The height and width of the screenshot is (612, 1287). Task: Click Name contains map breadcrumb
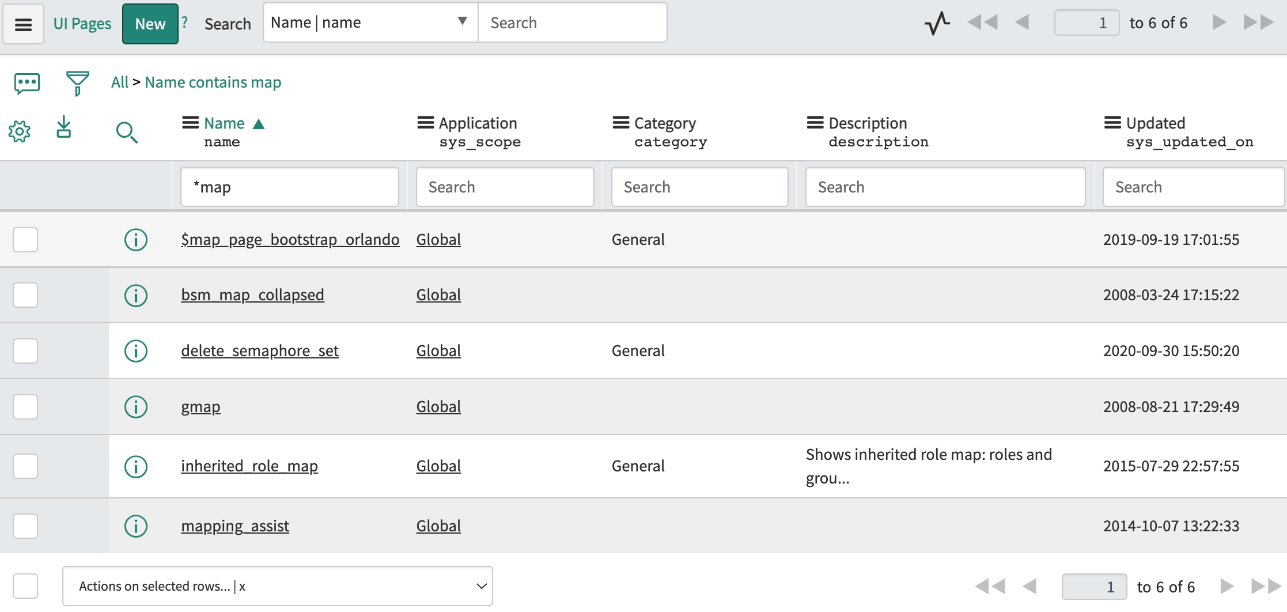(x=213, y=82)
